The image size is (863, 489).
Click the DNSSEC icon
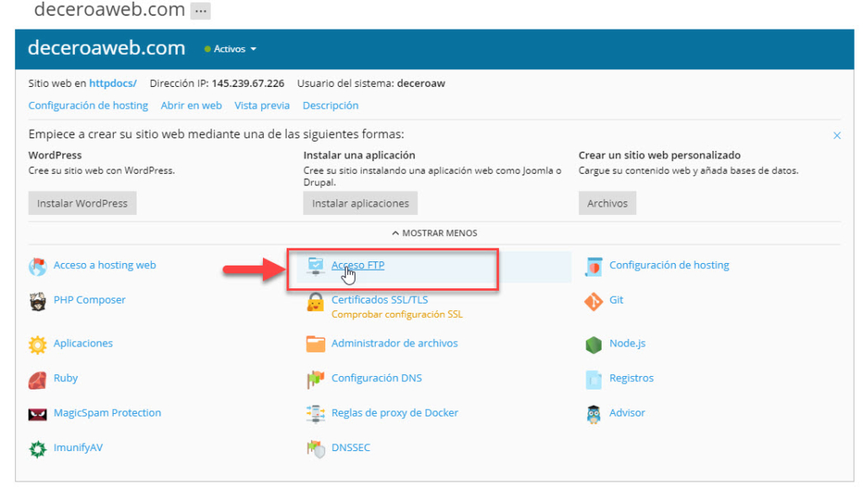315,449
